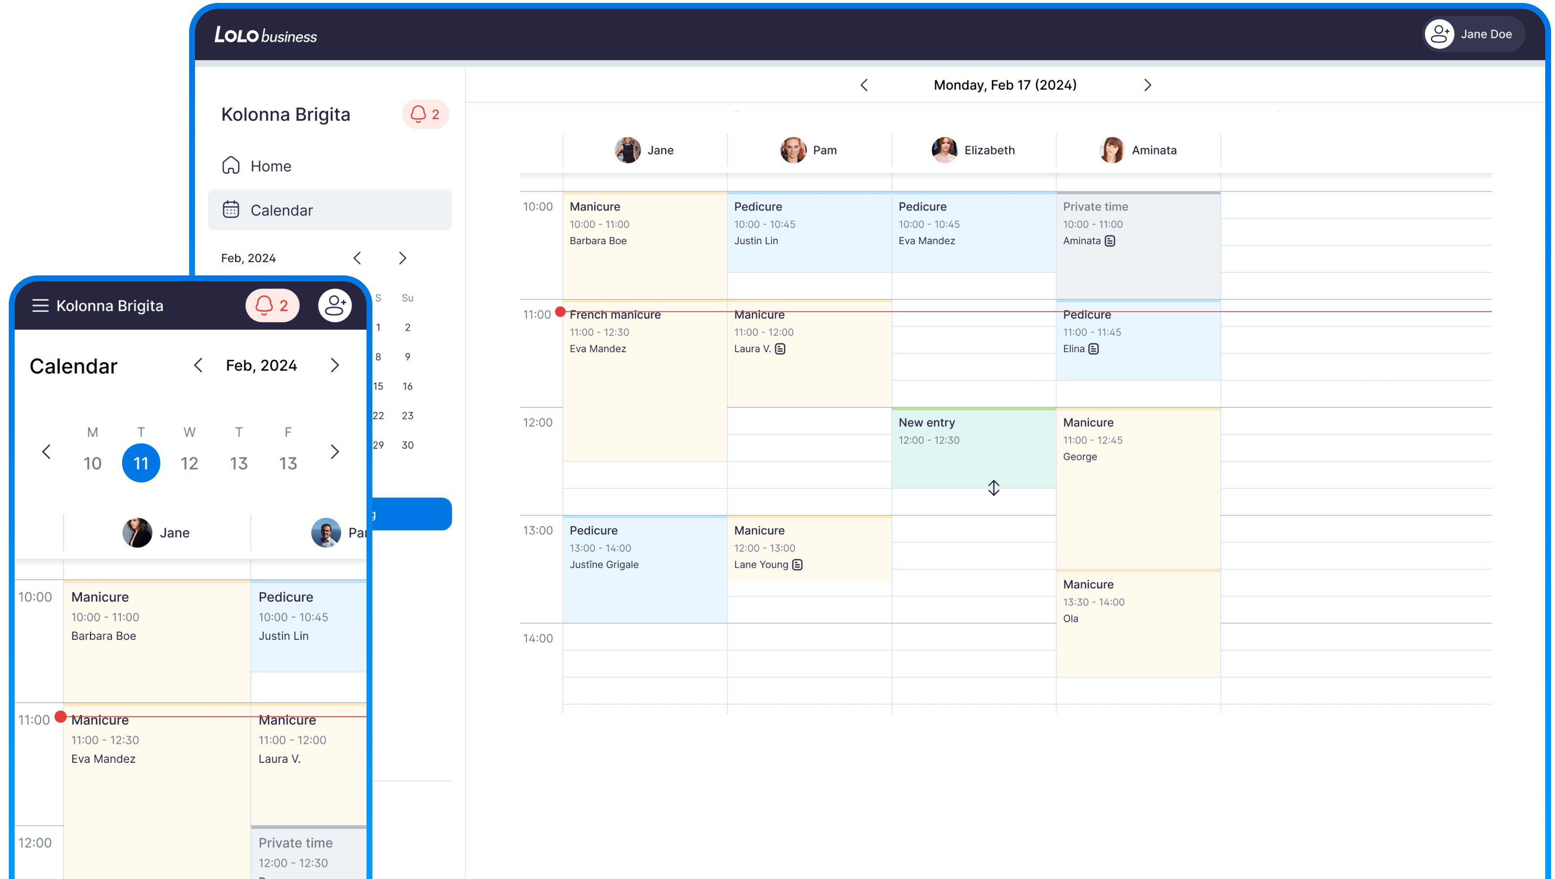Screen dimensions: 1555x879
Task: Go to next day after Monday, Feb 17
Action: (1148, 85)
